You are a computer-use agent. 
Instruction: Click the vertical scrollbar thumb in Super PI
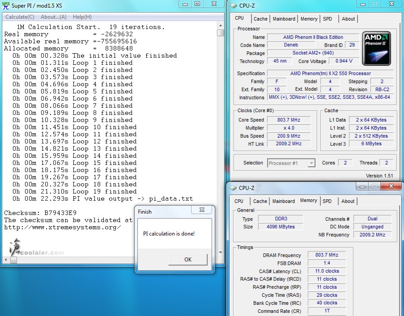[x=221, y=33]
